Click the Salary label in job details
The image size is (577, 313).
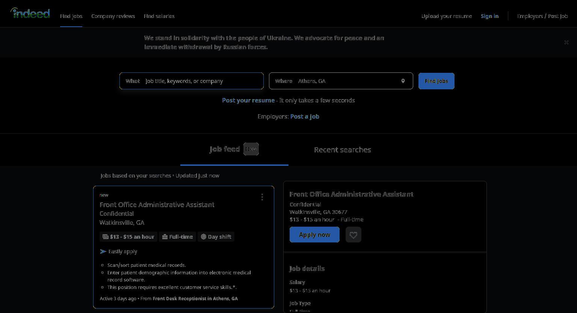point(297,282)
